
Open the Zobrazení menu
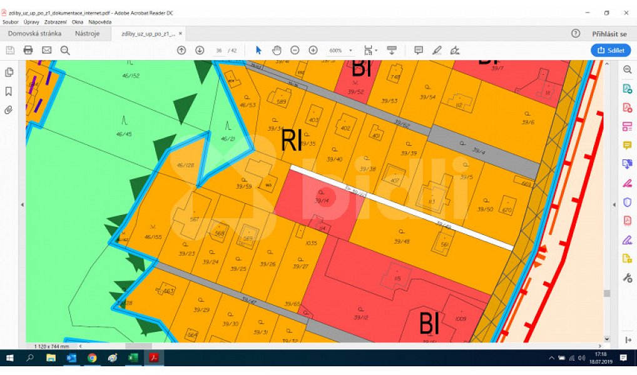click(56, 22)
